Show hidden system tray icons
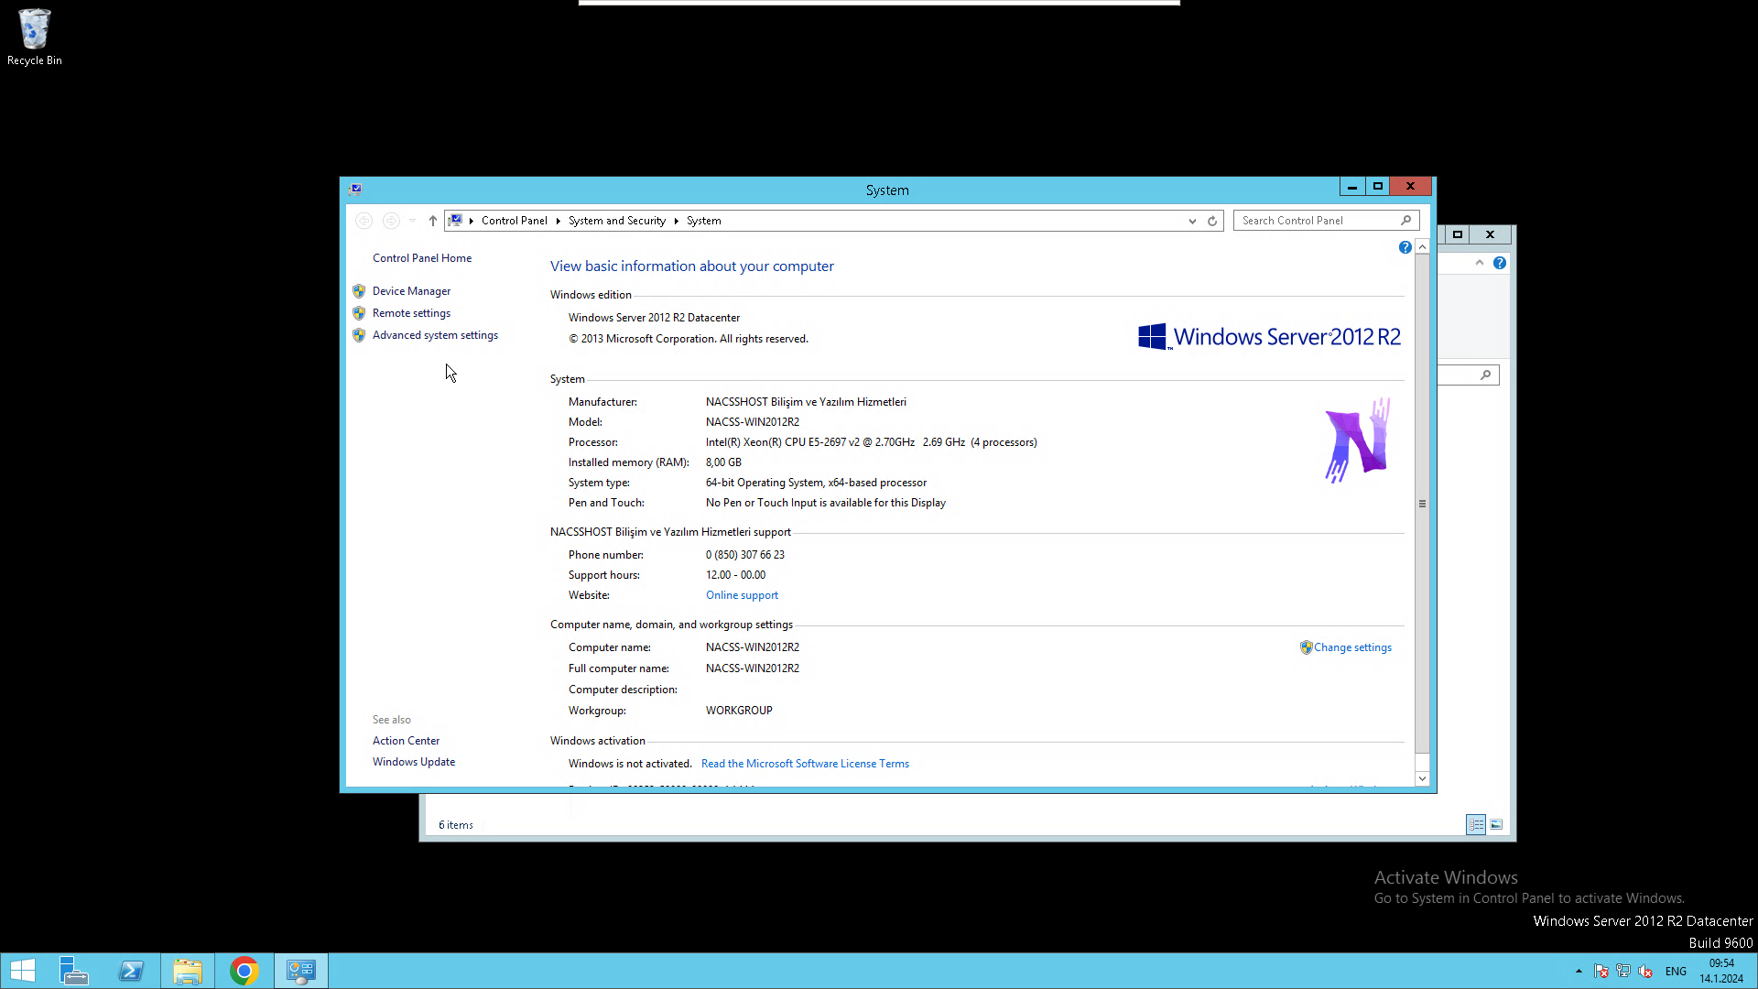Viewport: 1758px width, 989px height. point(1579,971)
